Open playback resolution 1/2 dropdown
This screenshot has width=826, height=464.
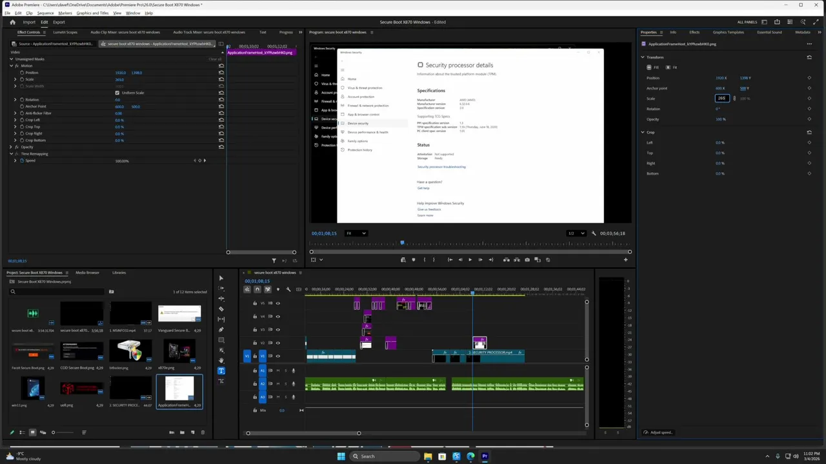coord(576,233)
